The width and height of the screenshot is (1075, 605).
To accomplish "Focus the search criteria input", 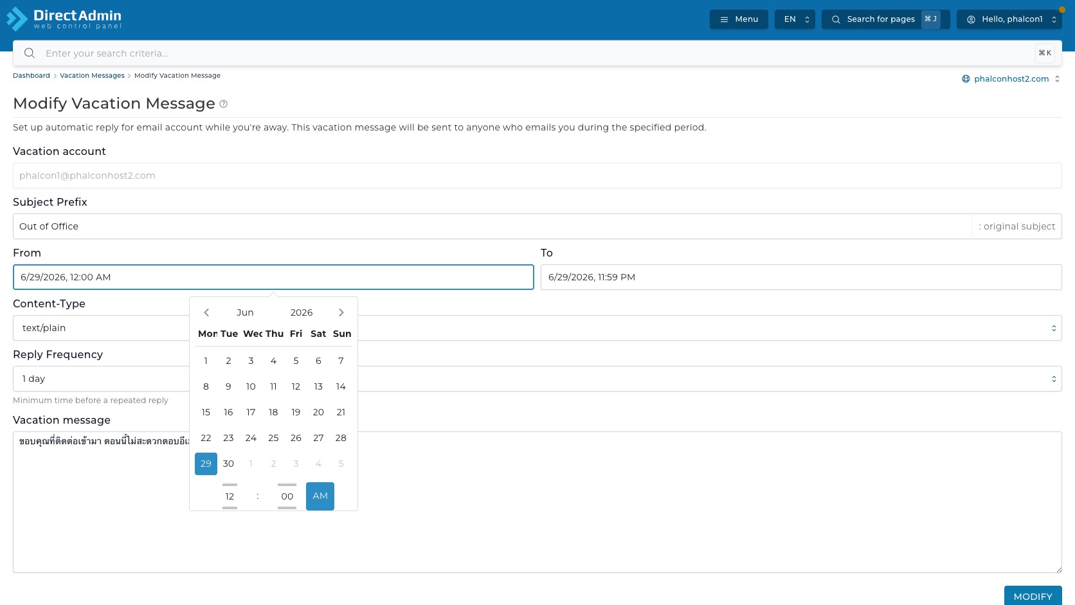I will [537, 53].
